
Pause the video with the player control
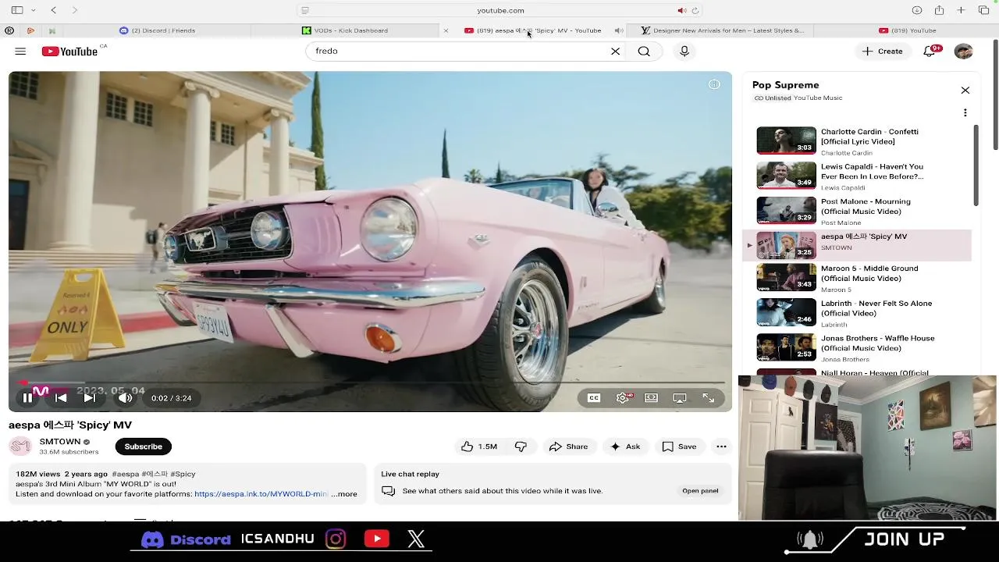[x=27, y=398]
